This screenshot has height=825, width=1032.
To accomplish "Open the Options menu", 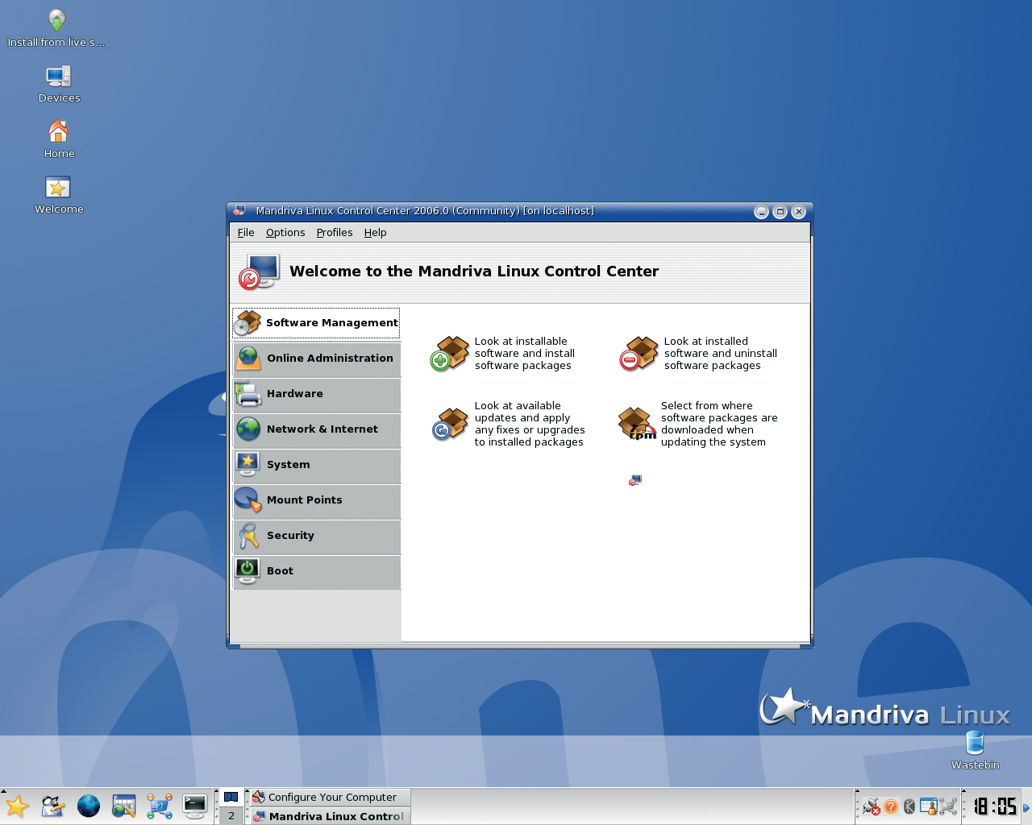I will [285, 233].
